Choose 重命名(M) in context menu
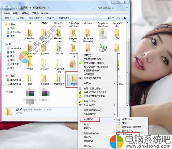This screenshot has height=149, width=172. pyautogui.click(x=94, y=141)
